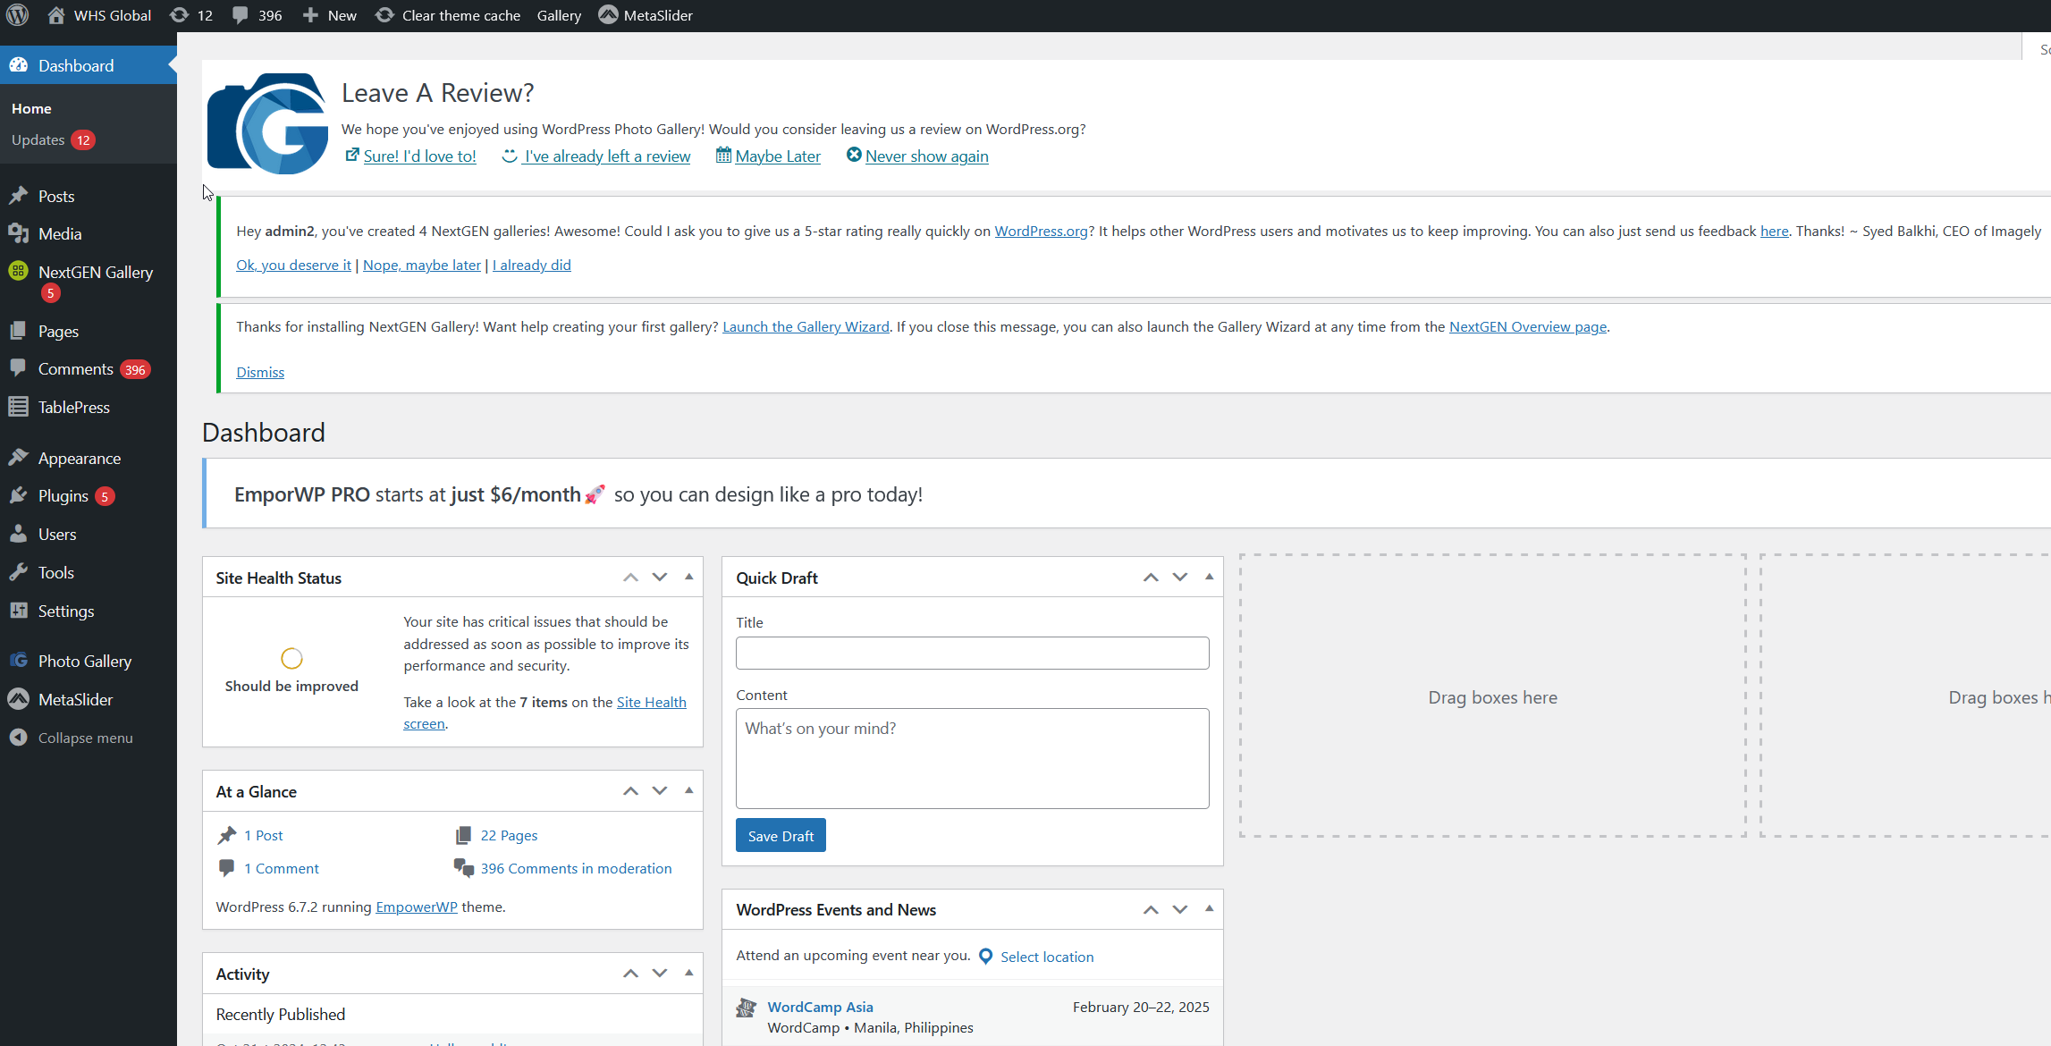Image resolution: width=2051 pixels, height=1046 pixels.
Task: Click Never show again link
Action: 926,156
